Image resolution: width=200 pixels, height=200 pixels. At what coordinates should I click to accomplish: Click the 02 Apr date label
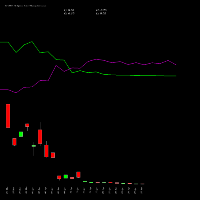point(39,190)
